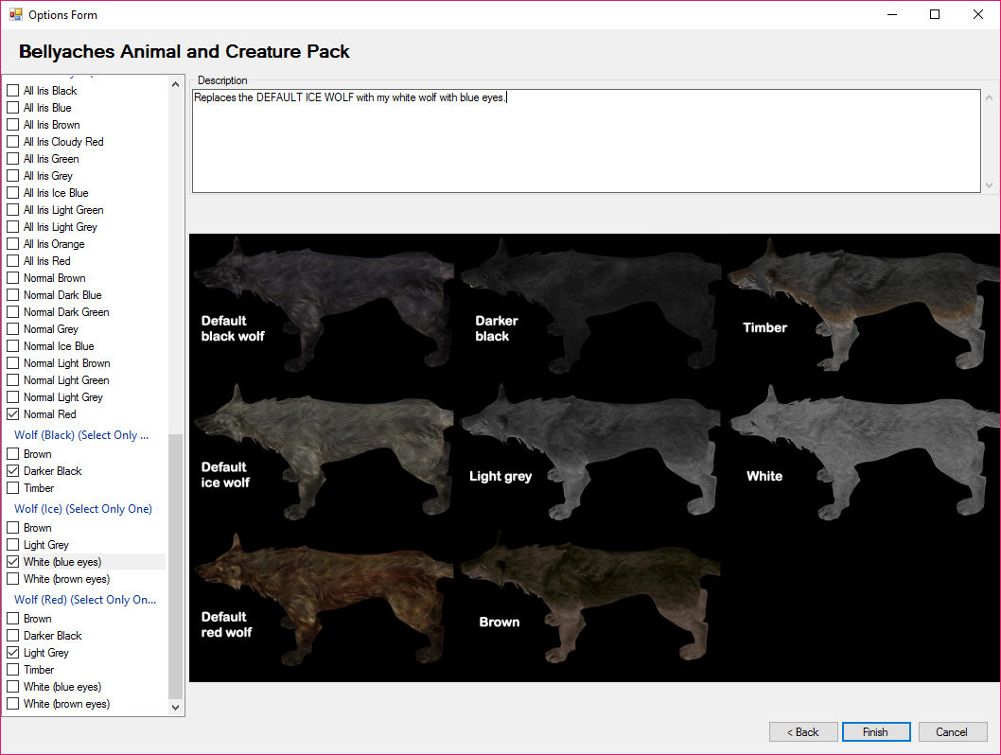Check the Normal Light Brown checkbox
The height and width of the screenshot is (755, 1001).
[x=12, y=363]
